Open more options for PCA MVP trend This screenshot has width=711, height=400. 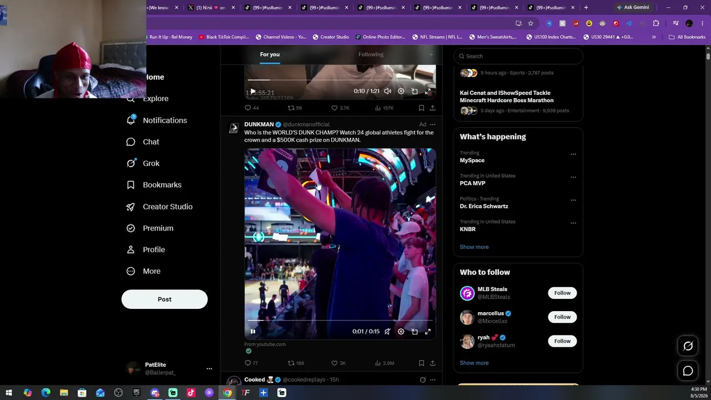coord(573,177)
